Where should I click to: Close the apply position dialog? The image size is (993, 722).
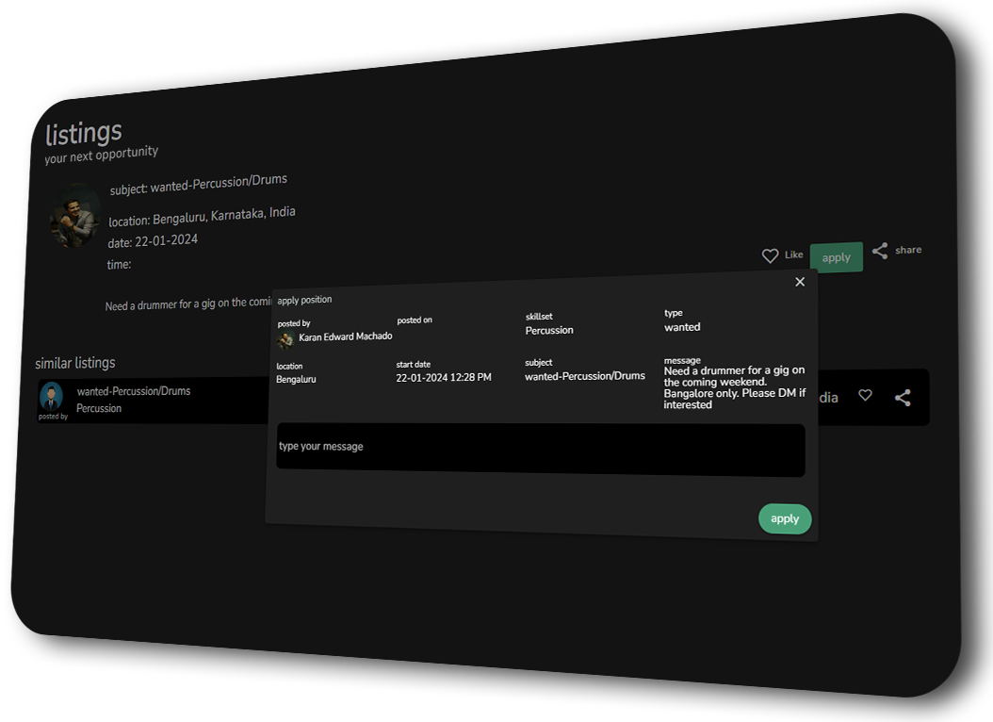800,282
